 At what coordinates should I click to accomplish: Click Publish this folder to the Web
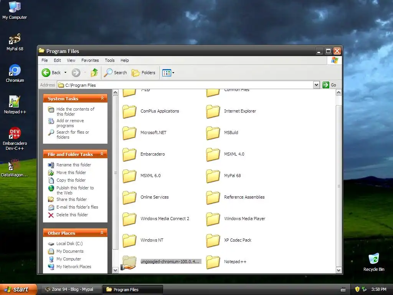point(75,191)
